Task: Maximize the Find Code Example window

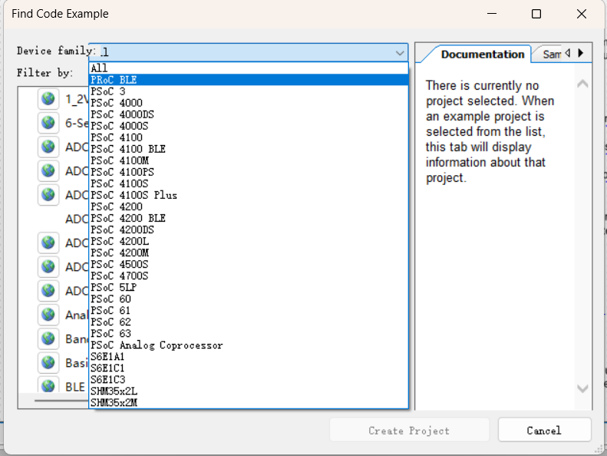Action: point(536,14)
